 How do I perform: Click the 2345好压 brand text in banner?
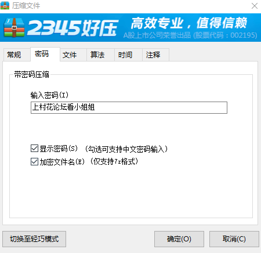pyautogui.click(x=72, y=28)
